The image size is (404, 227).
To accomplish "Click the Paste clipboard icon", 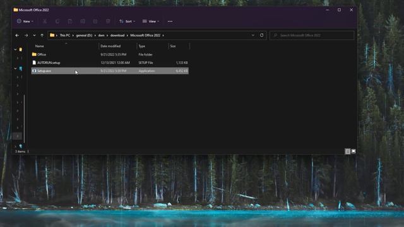I will pyautogui.click(x=70, y=21).
